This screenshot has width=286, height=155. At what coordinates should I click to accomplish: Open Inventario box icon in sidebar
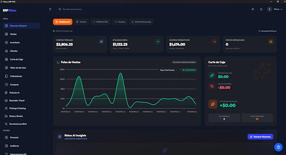coord(6,42)
